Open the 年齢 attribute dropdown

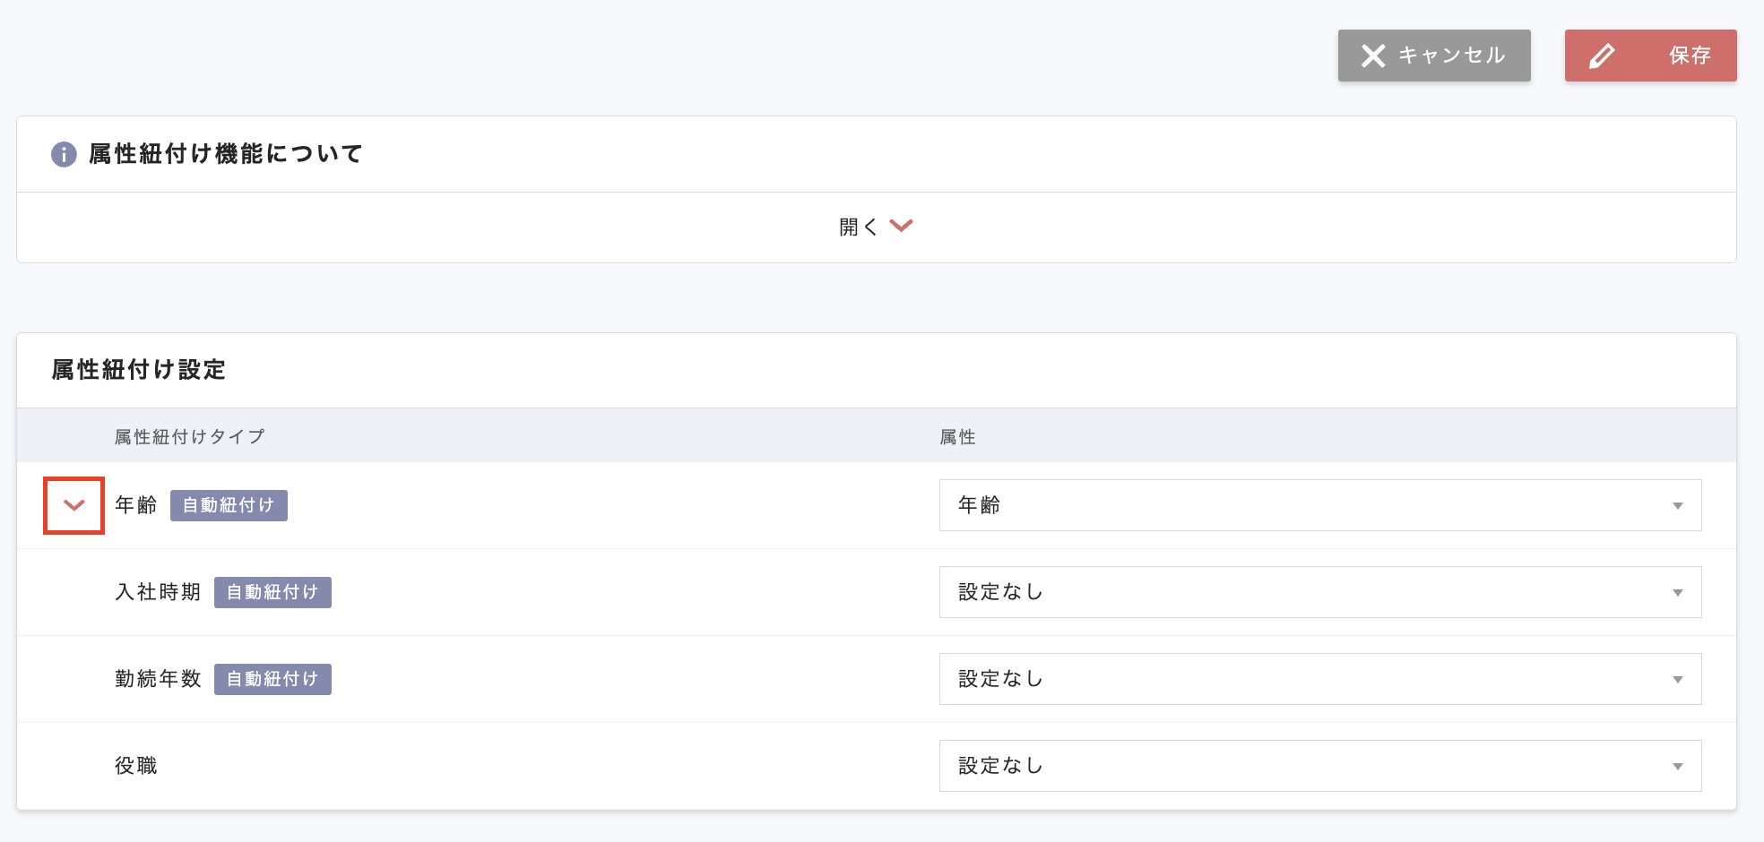point(1319,505)
